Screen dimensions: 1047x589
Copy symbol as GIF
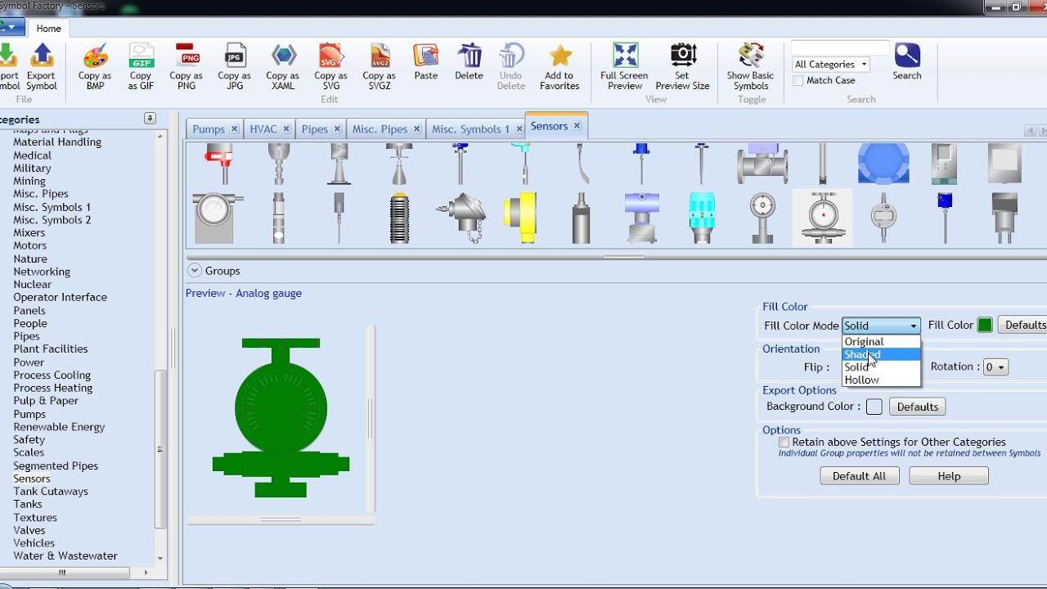[x=141, y=67]
